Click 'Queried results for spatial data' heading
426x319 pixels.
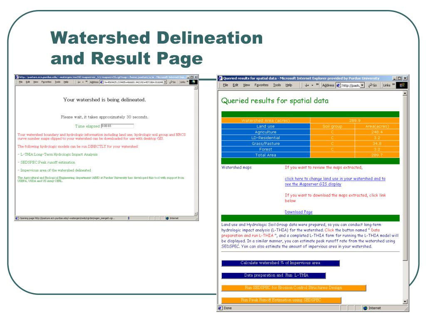click(x=275, y=101)
